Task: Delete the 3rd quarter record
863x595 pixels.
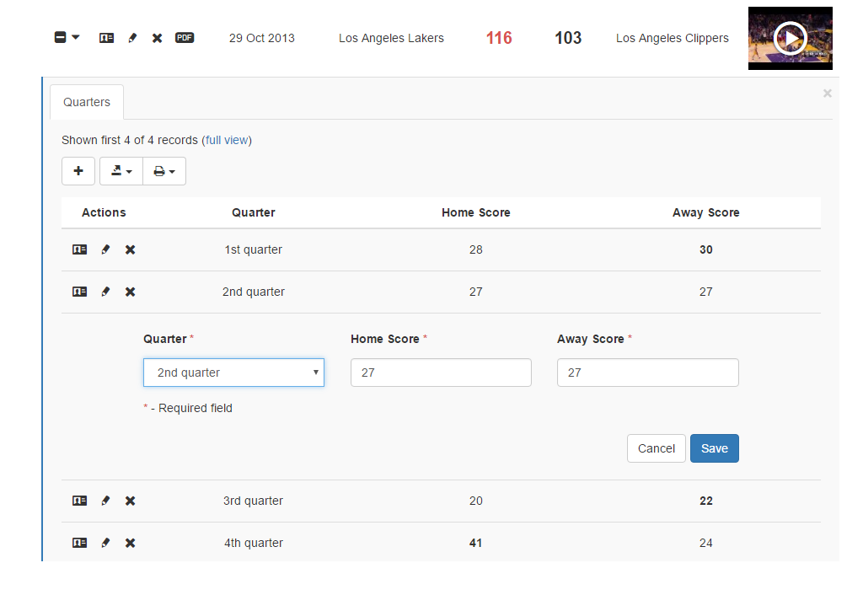Action: [x=130, y=501]
